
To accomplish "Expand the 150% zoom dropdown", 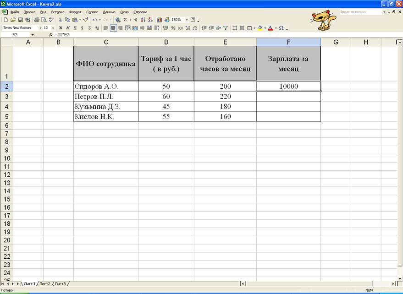I will [187, 20].
